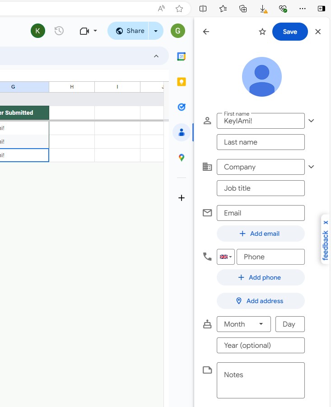
Task: Open Google Calendar in the side panel
Action: coord(181,56)
